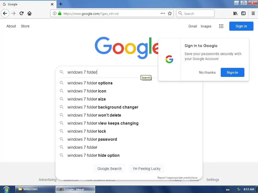Click I'm Feeling Lucky button
This screenshot has width=258, height=193.
147,169
